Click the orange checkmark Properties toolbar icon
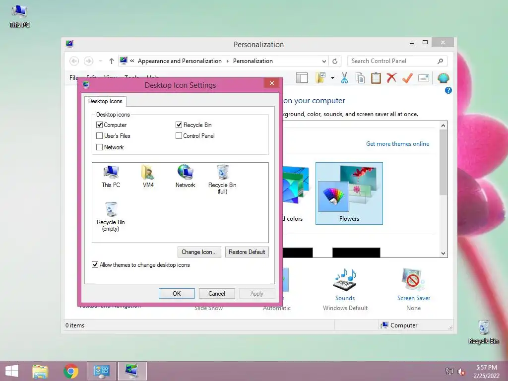Viewport: 508px width, 381px height. pos(408,78)
